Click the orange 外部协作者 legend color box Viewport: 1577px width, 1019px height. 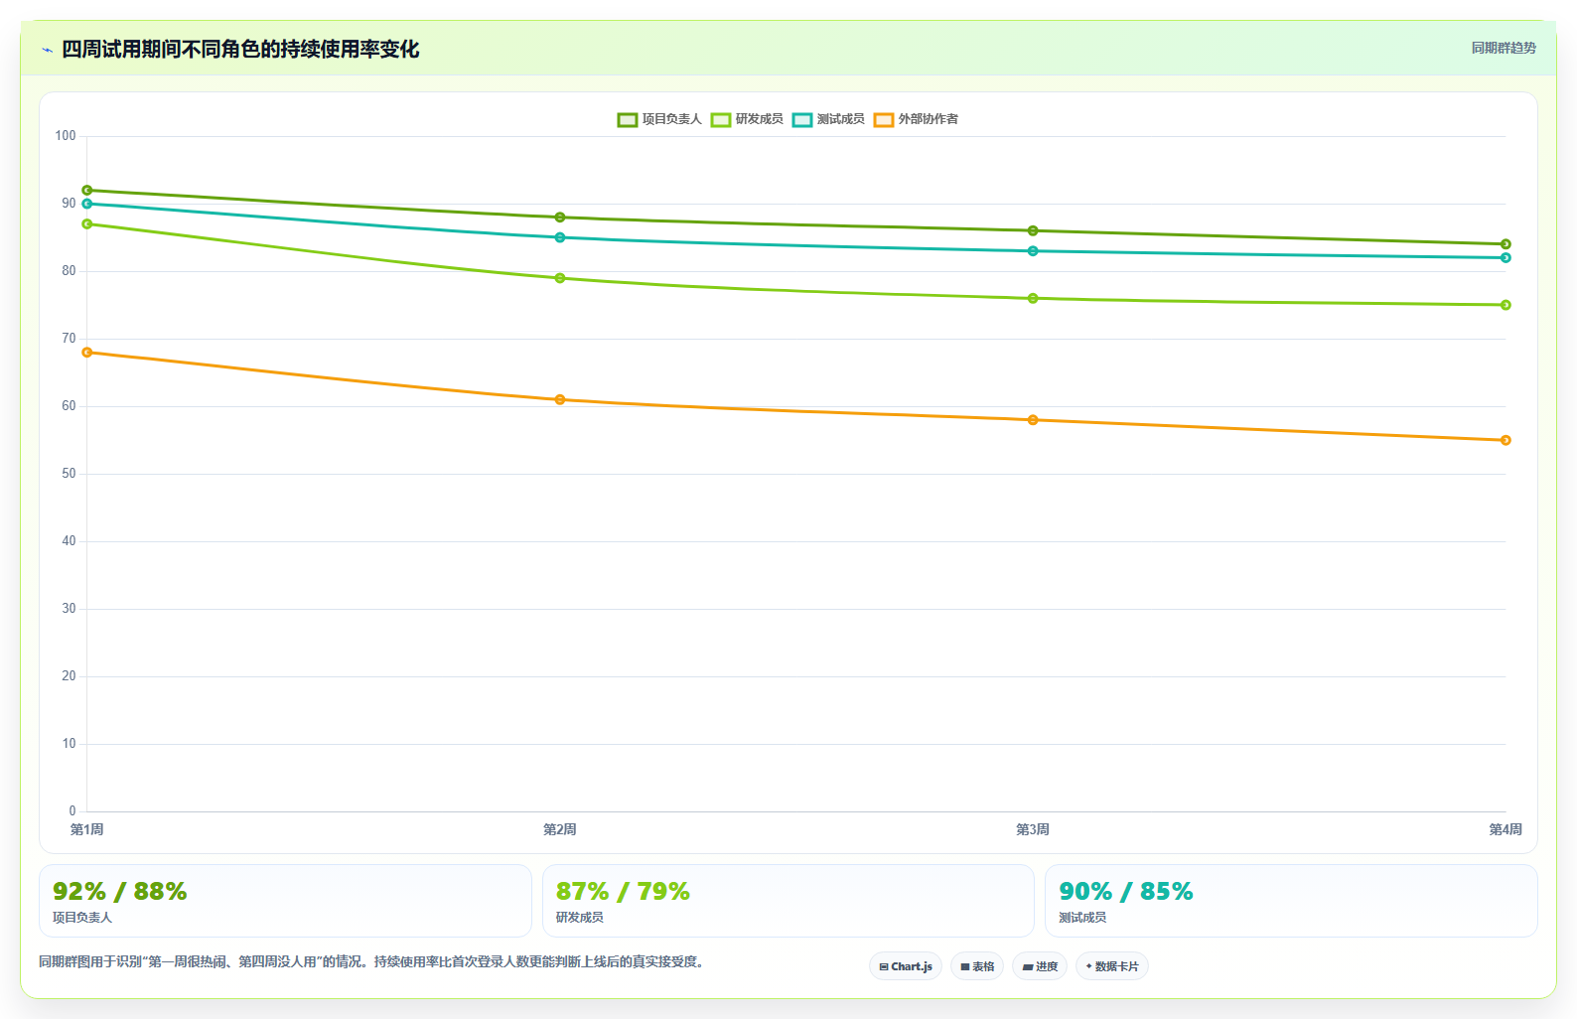(x=884, y=119)
